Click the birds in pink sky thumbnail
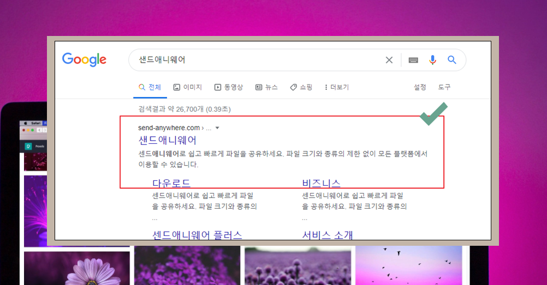547x285 pixels. 408,265
